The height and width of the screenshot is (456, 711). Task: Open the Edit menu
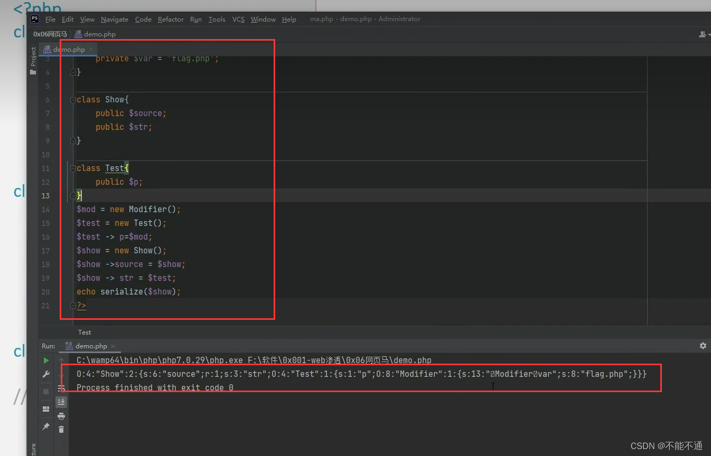pyautogui.click(x=68, y=19)
